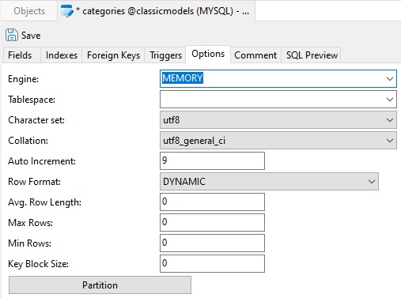Click the "Auto Increment:" label
The height and width of the screenshot is (298, 401).
pos(42,161)
